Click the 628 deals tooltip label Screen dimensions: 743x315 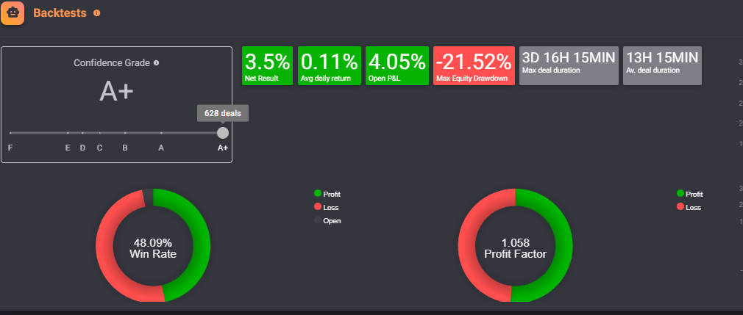[x=223, y=113]
